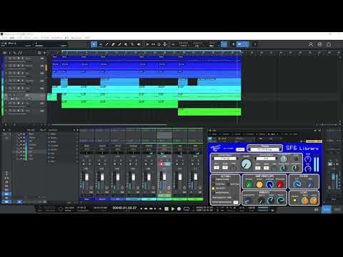This screenshot has height=257, width=343.
Task: Click the add track plus icon
Action: pyautogui.click(x=44, y=53)
